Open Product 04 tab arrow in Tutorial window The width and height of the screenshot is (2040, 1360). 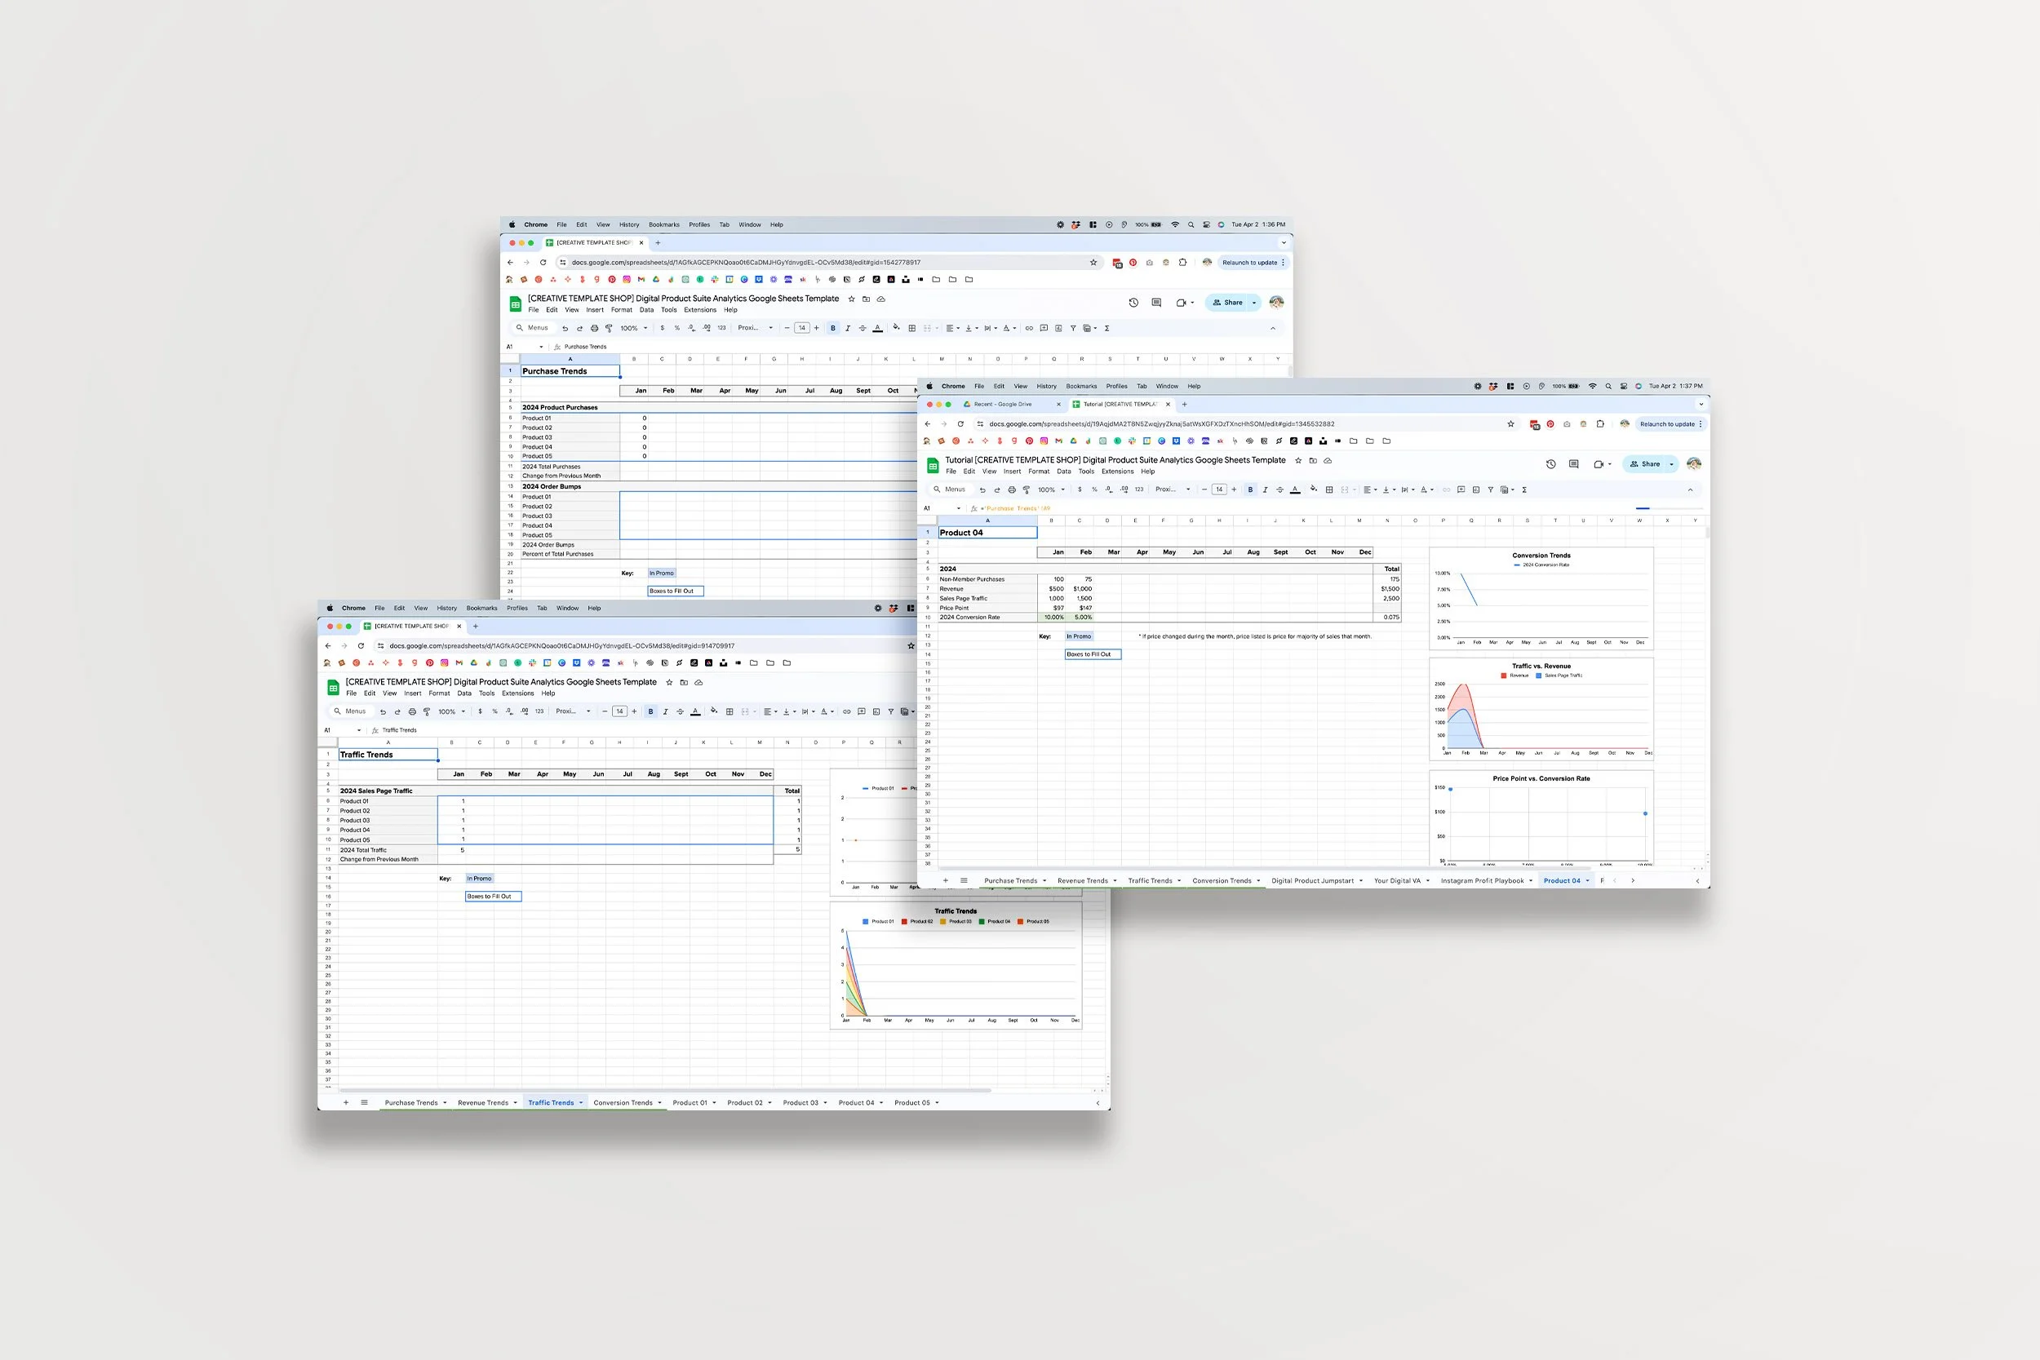coord(1588,880)
